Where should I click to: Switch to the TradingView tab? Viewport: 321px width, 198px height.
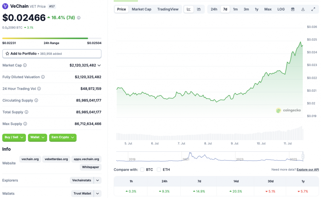[168, 9]
